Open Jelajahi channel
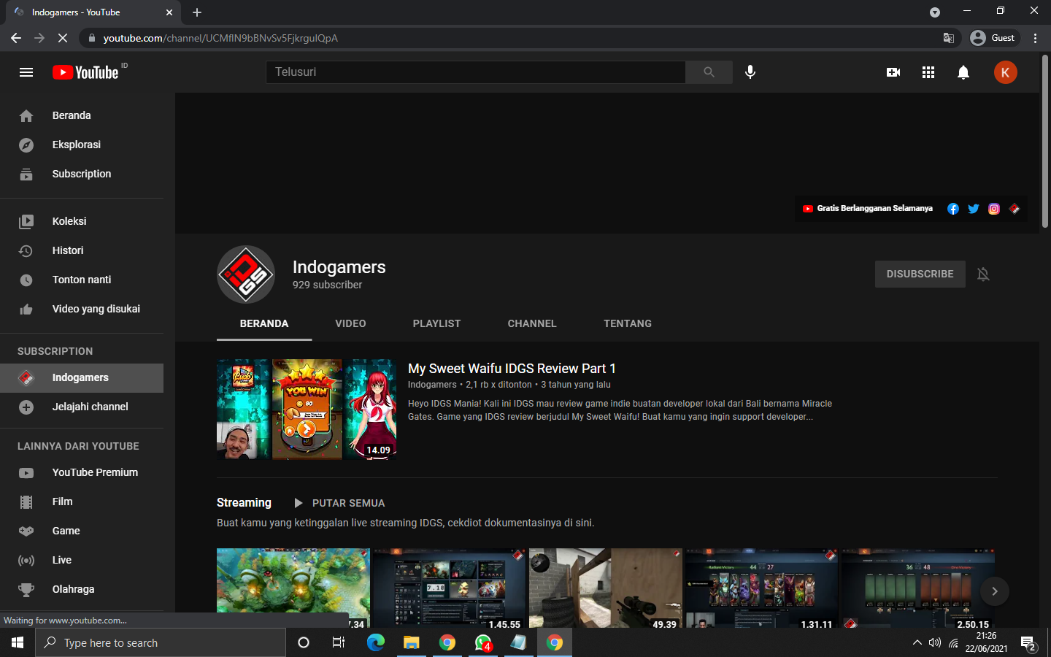The height and width of the screenshot is (657, 1051). [82, 407]
